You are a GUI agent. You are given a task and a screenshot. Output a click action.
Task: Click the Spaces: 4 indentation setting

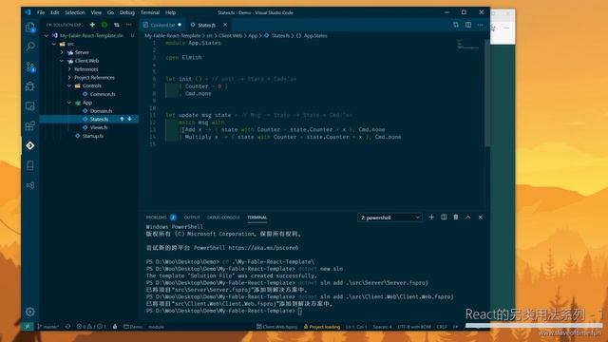[x=382, y=327]
